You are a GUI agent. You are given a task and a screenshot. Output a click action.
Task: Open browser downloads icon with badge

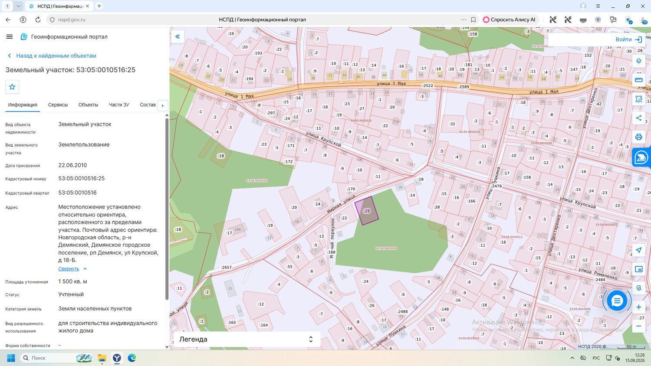[643, 20]
